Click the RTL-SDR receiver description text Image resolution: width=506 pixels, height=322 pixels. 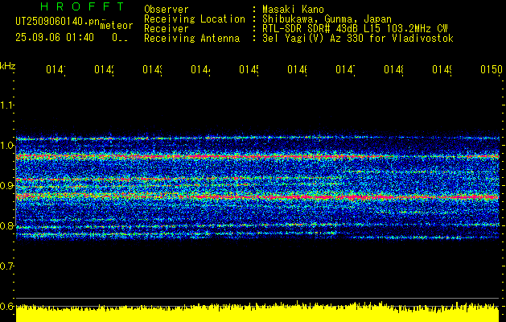355,29
